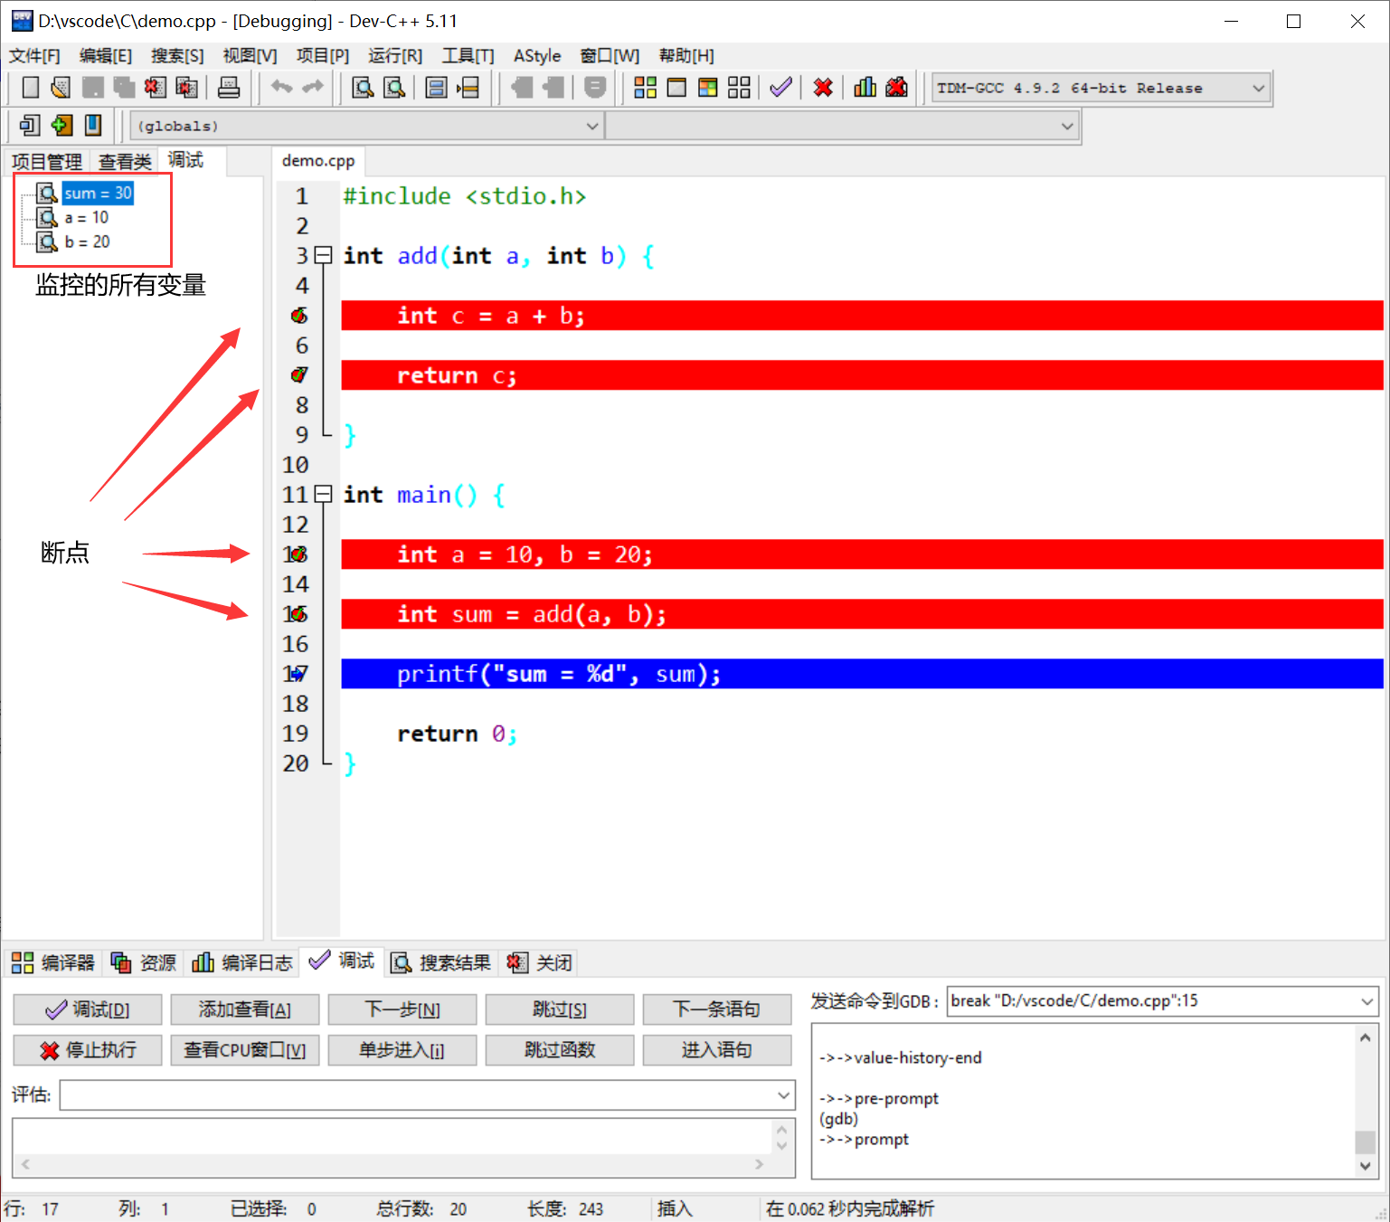Click the Open file toolbar icon
Image resolution: width=1390 pixels, height=1222 pixels.
[x=61, y=88]
